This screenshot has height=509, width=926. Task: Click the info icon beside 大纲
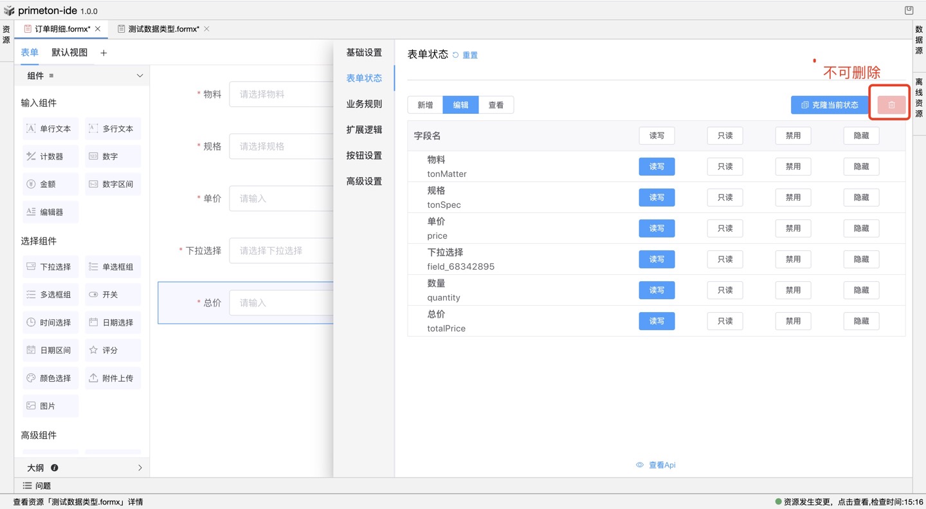[55, 468]
